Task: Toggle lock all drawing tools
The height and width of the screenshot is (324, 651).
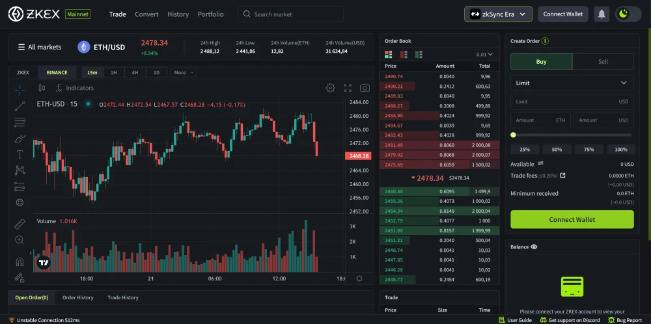Action: pyautogui.click(x=20, y=277)
